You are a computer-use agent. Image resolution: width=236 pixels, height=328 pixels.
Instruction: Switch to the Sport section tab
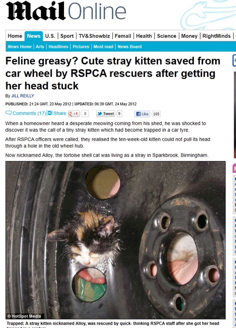pos(67,36)
